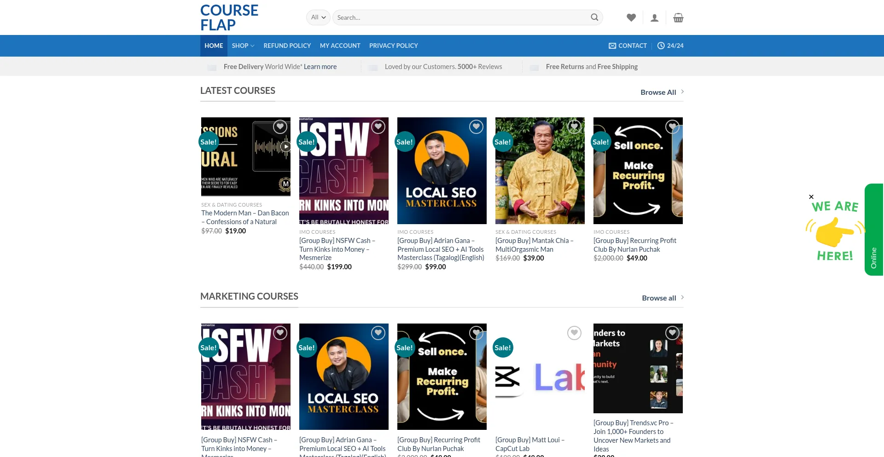
Task: View your wishlist via the header heart icon
Action: [631, 17]
